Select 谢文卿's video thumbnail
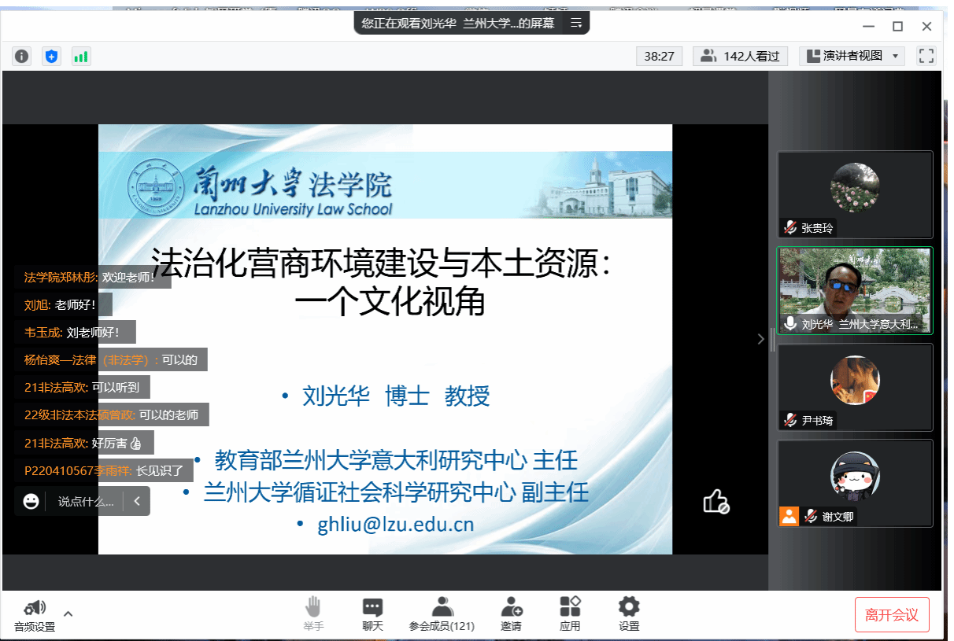Screen dimensions: 954x641 855,483
